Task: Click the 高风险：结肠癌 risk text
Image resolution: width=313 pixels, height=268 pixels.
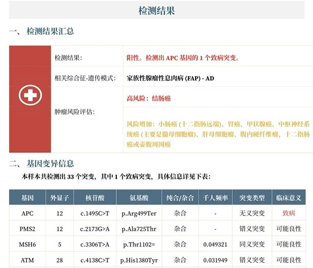Action: click(149, 98)
